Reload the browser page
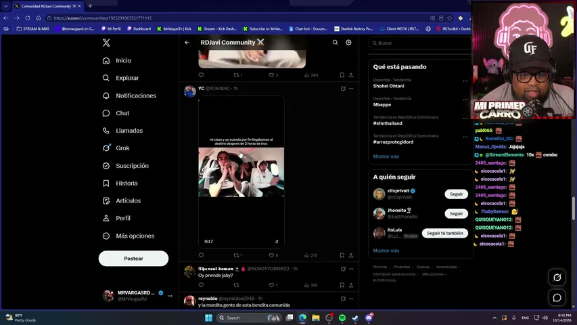 [x=28, y=18]
